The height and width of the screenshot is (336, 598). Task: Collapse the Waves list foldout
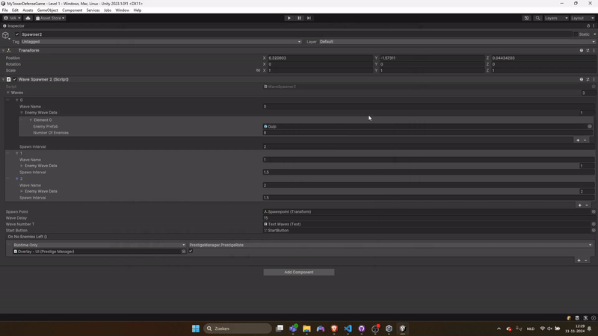[x=8, y=93]
